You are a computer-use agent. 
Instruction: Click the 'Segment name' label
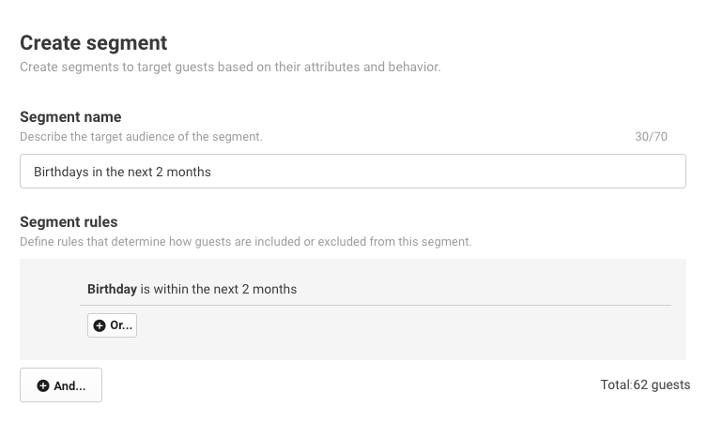click(70, 117)
